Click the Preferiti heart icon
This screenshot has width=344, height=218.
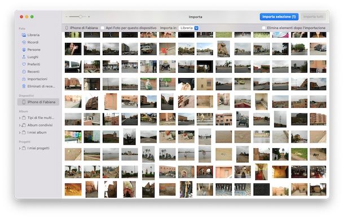click(24, 64)
